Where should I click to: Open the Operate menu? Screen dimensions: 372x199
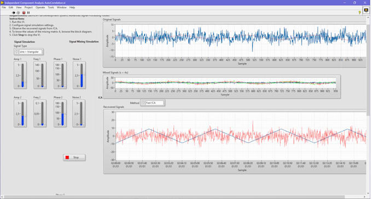(x=40, y=7)
